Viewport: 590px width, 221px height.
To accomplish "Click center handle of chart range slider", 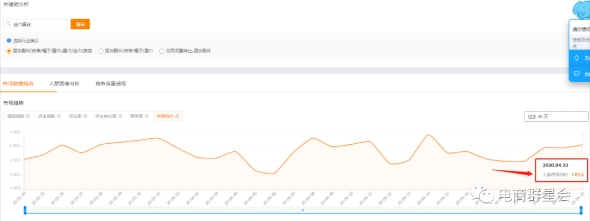I will [x=303, y=210].
